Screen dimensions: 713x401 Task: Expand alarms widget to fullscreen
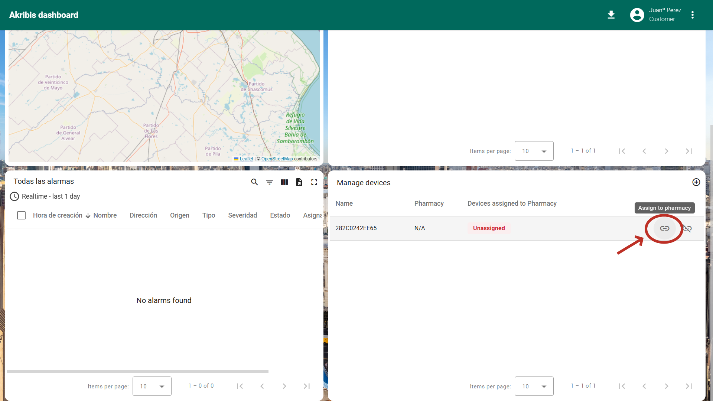pyautogui.click(x=314, y=182)
